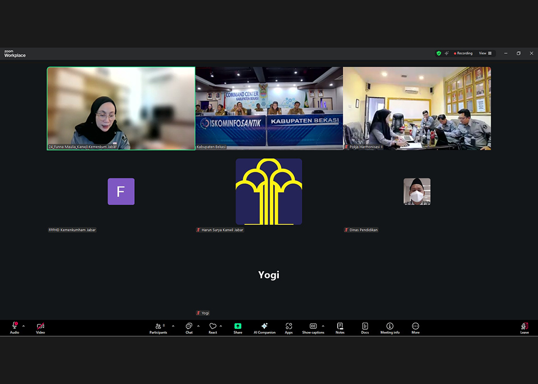This screenshot has width=538, height=384.
Task: Open the React heart icon
Action: point(213,327)
